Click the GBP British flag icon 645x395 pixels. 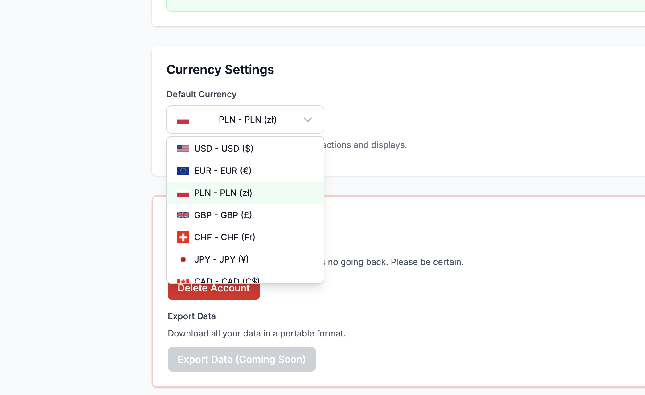pyautogui.click(x=183, y=215)
